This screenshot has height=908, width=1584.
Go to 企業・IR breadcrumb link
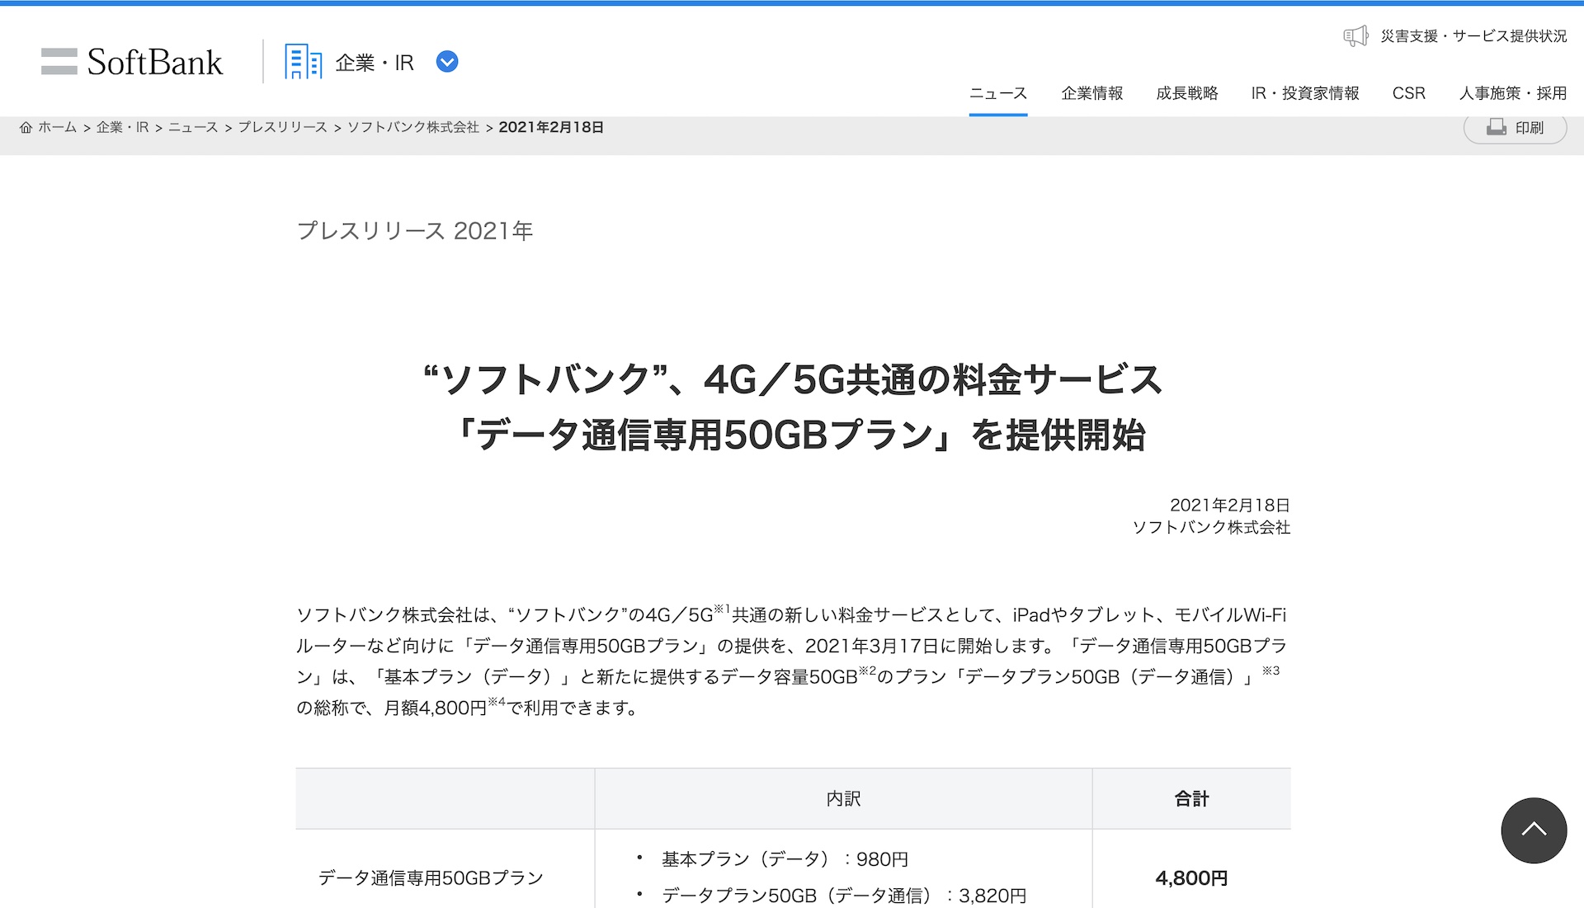[x=122, y=127]
